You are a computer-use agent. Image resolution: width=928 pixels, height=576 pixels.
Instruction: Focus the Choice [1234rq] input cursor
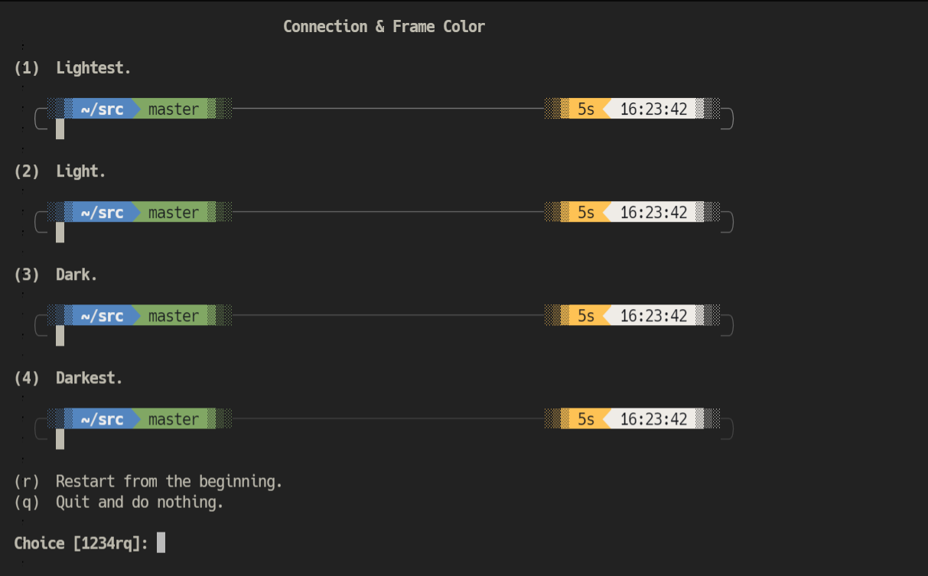click(161, 543)
